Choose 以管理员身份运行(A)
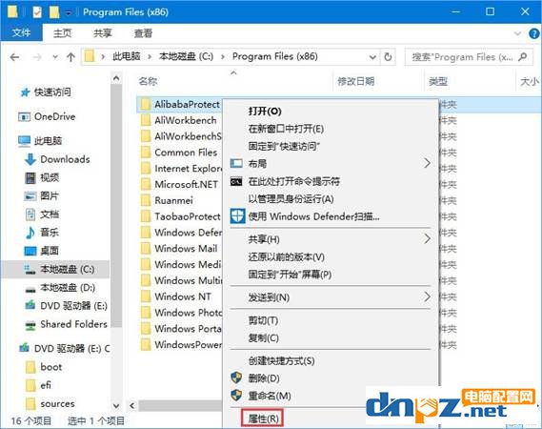 coord(291,199)
